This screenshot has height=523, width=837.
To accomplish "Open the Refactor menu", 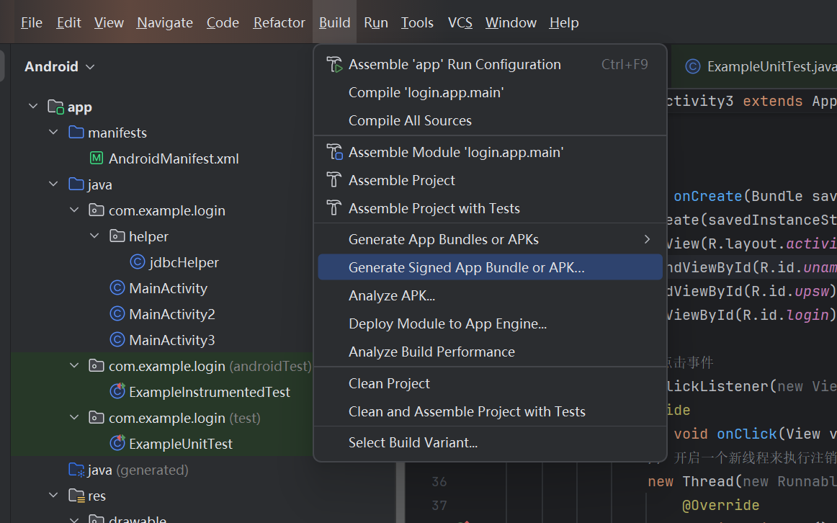I will click(x=279, y=22).
